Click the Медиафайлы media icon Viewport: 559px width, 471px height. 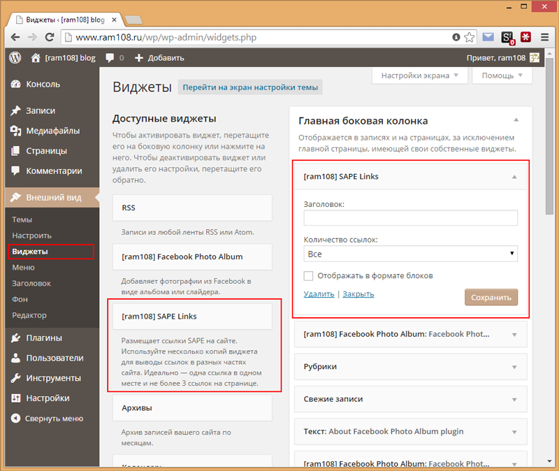pyautogui.click(x=15, y=131)
